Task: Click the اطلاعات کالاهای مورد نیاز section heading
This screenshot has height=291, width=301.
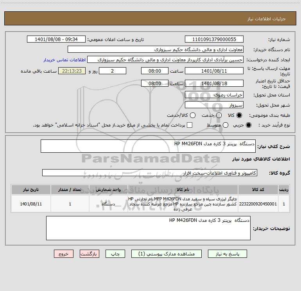Action: (x=261, y=159)
